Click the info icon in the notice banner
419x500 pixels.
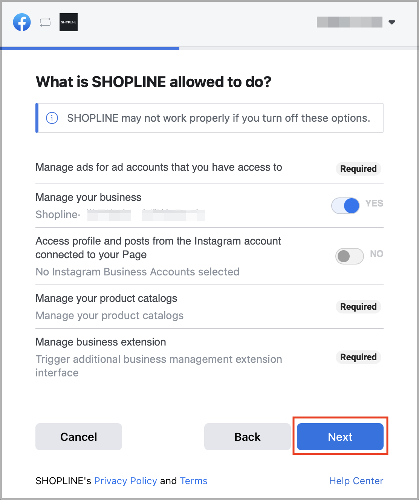(x=52, y=118)
